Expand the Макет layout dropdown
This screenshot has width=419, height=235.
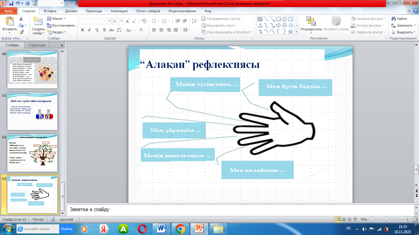tap(57, 19)
